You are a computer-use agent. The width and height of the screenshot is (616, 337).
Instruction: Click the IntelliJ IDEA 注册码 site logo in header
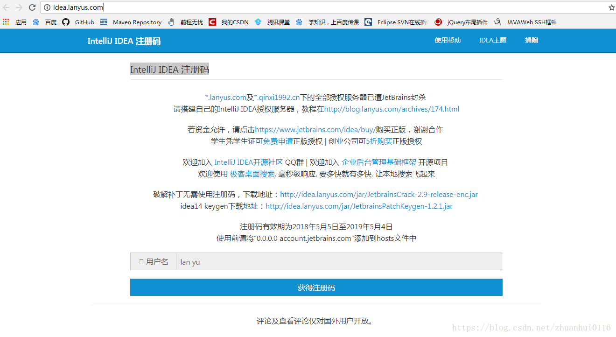124,41
